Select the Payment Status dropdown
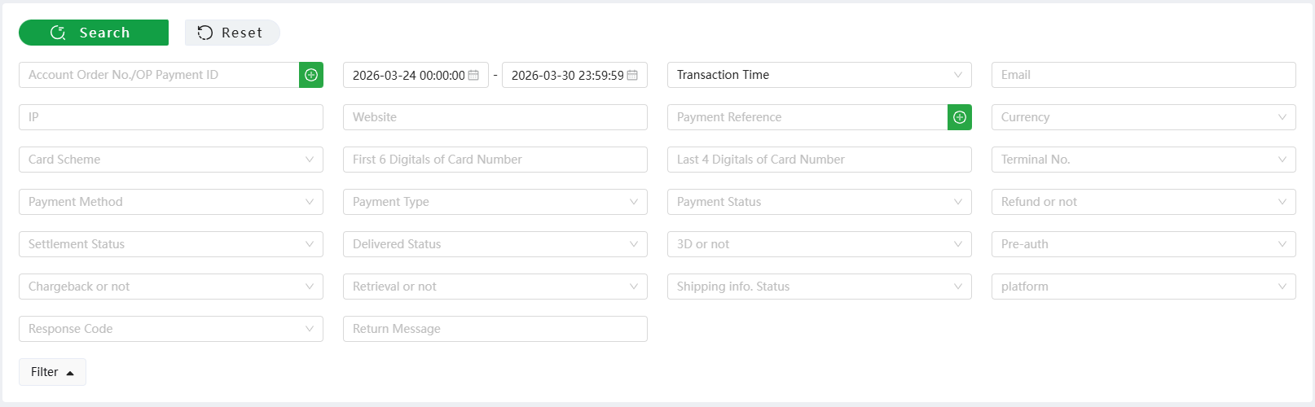Screen dimensions: 1315x407 (820, 202)
